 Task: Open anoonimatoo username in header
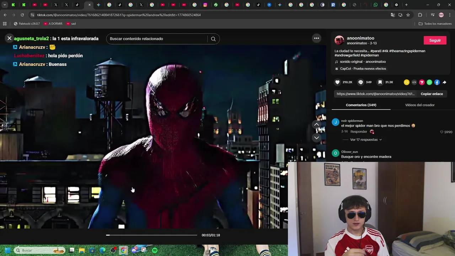click(x=360, y=38)
